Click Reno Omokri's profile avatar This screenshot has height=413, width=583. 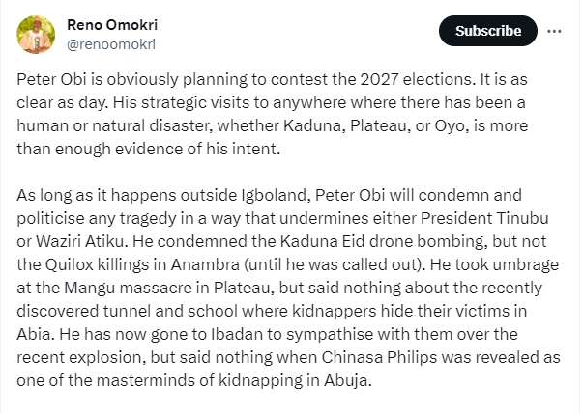coord(36,35)
